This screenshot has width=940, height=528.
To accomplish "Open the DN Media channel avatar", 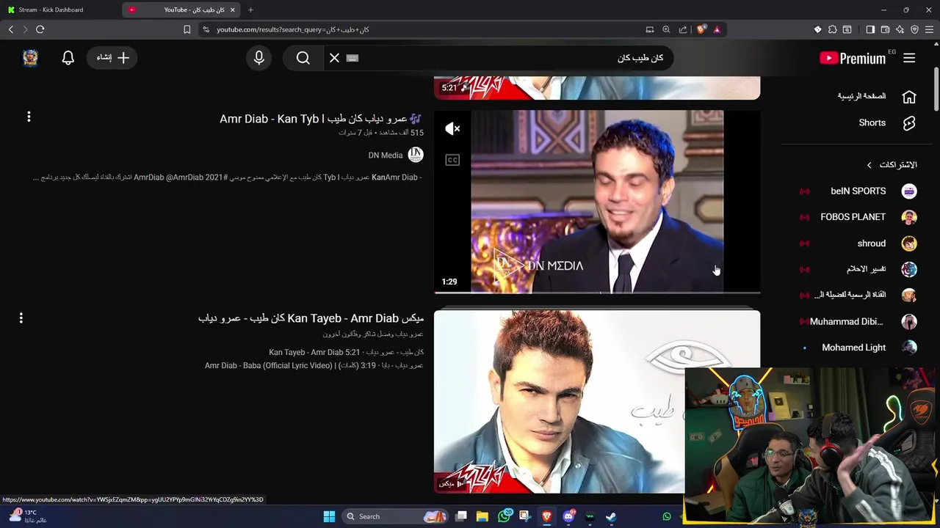I will (416, 155).
